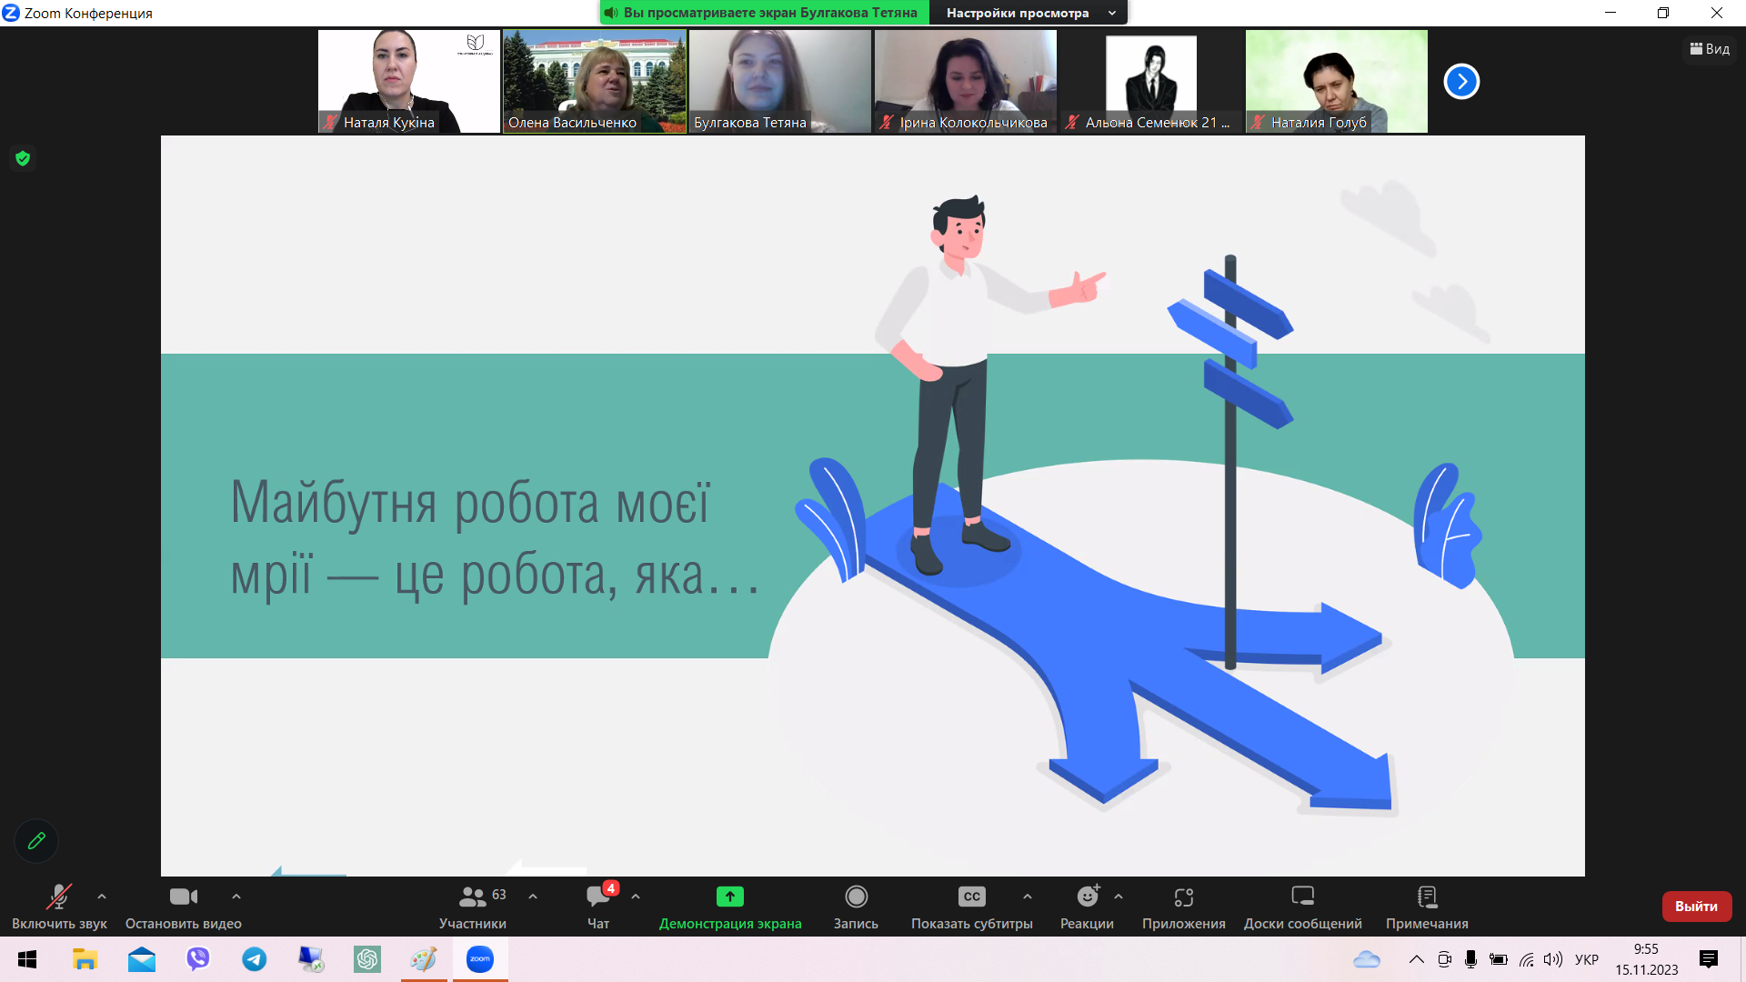Toggle camera with Остановить видео
Screen dimensions: 1746x982
tap(183, 897)
